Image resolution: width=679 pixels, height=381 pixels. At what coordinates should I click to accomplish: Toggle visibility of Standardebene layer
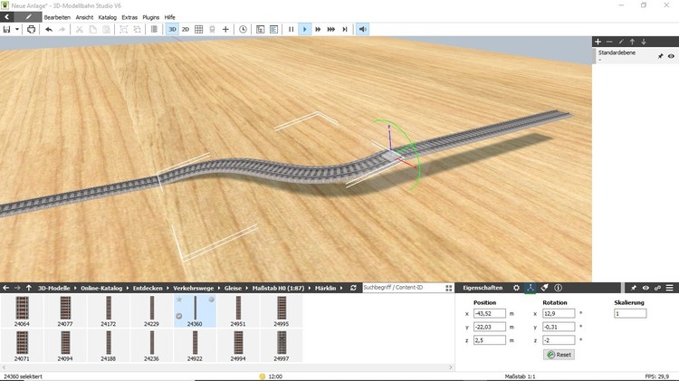tap(673, 56)
